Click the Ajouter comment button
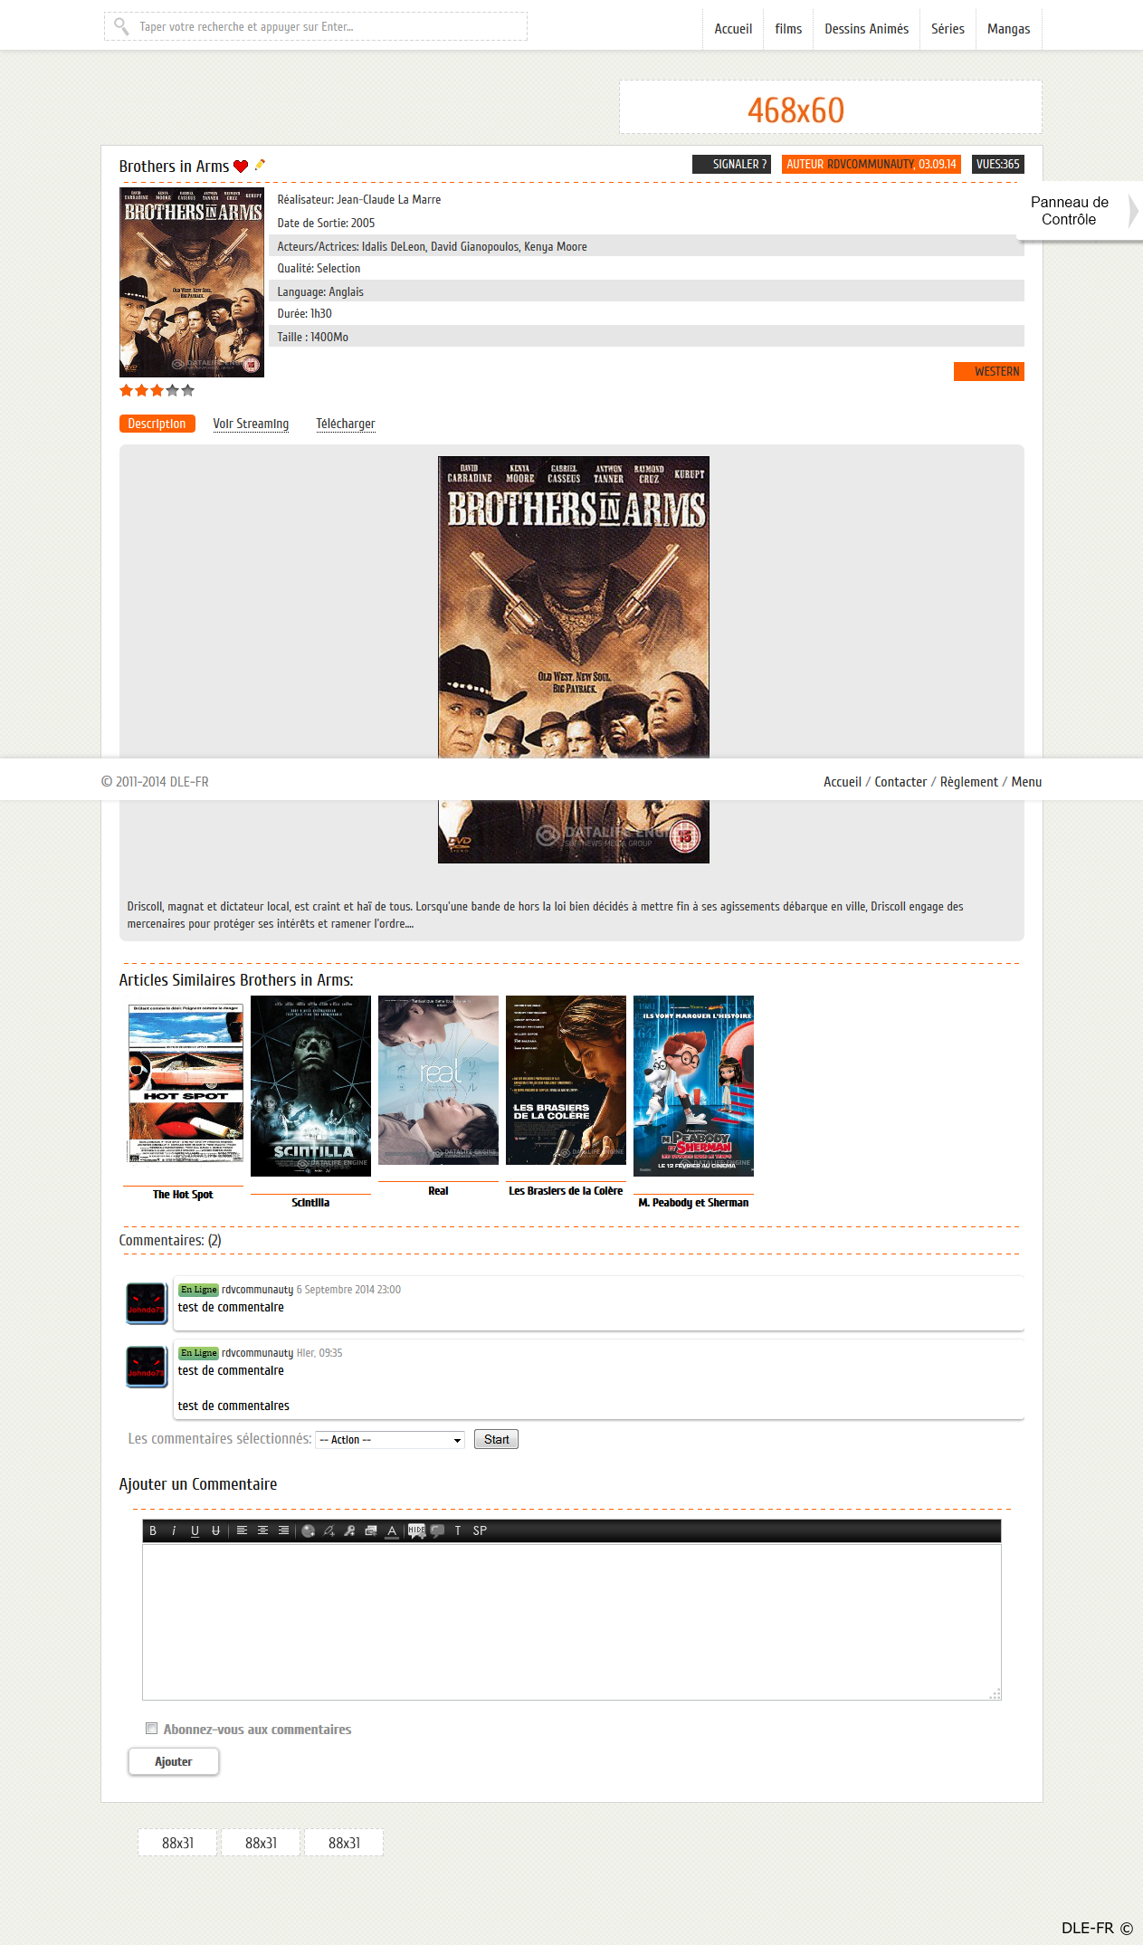1143x1945 pixels. click(x=174, y=1761)
